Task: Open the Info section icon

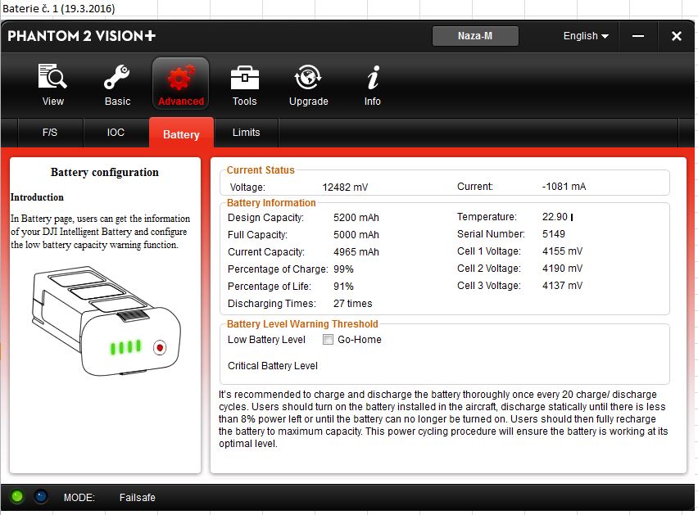Action: (373, 85)
